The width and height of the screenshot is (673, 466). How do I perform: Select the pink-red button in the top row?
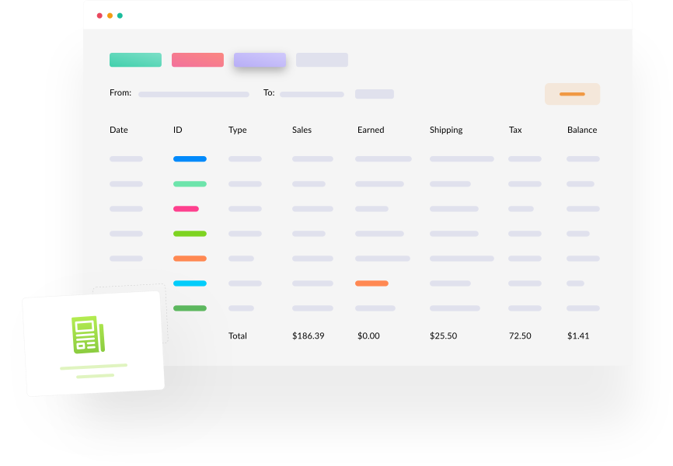coord(198,60)
